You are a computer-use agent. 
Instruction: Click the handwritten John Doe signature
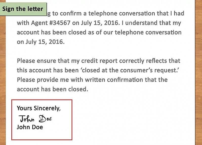tap(35, 118)
